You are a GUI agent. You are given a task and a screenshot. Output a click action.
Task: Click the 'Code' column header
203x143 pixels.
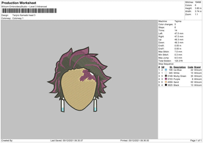tap(190, 67)
